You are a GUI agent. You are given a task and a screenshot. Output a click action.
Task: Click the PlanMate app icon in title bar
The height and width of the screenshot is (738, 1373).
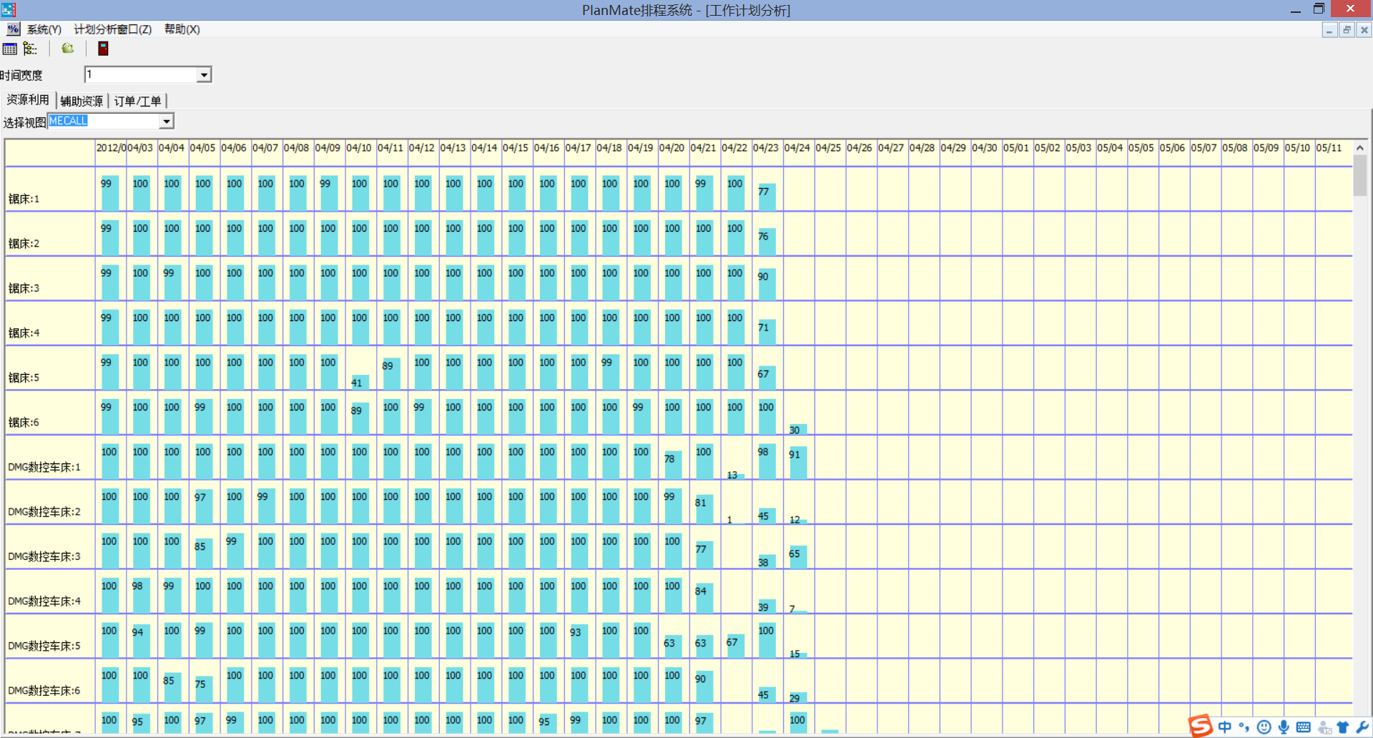pyautogui.click(x=9, y=9)
